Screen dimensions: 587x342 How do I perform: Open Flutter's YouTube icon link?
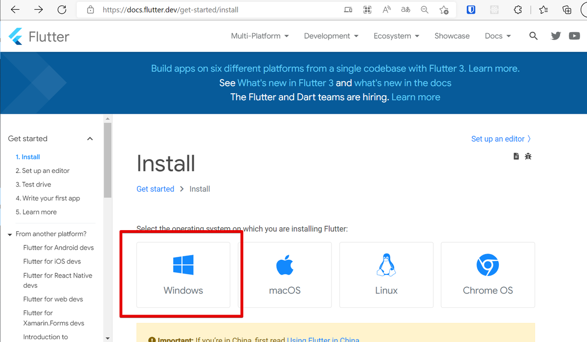[x=574, y=36]
